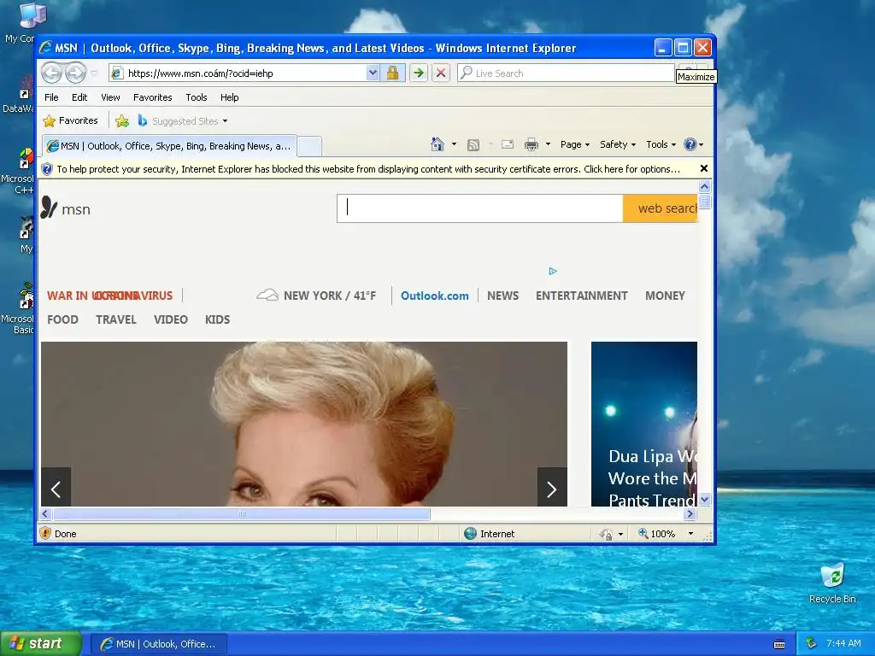The height and width of the screenshot is (656, 875).
Task: Click the AdChoices triangle icon
Action: point(553,271)
